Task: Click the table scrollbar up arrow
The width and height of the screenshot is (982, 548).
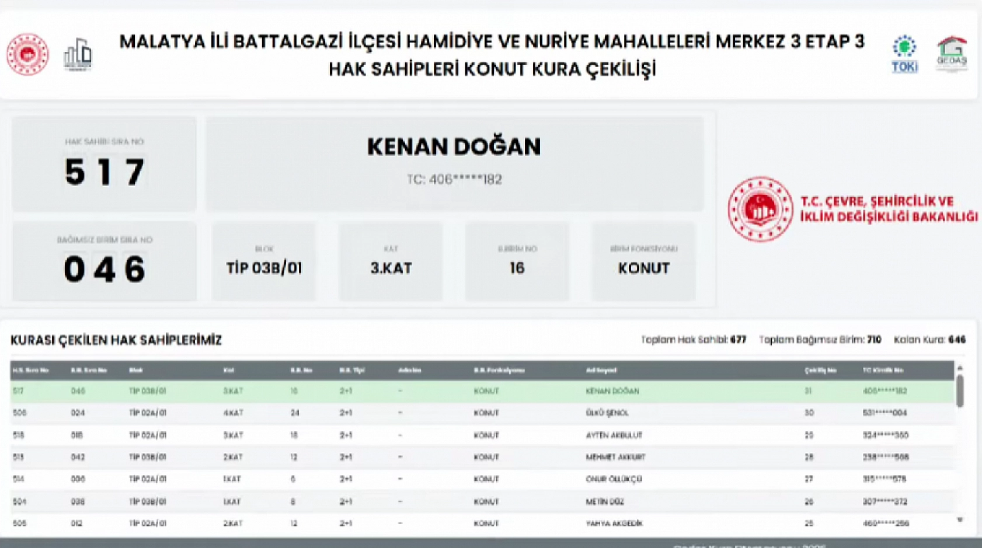Action: [x=960, y=368]
